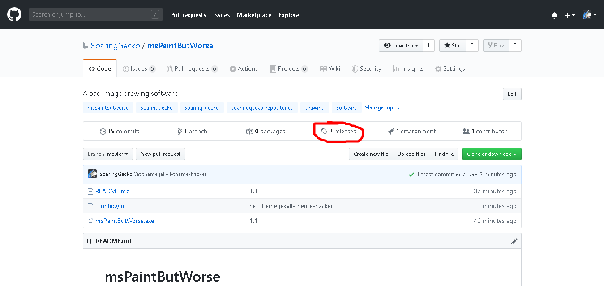The height and width of the screenshot is (286, 604).
Task: Click the SoaringGecko commit author name
Action: [116, 174]
